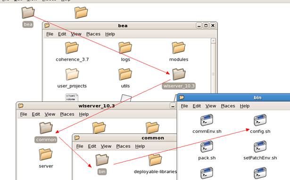Open File menu in wlserver_10.3 window
The height and width of the screenshot is (180, 290).
pos(24,114)
